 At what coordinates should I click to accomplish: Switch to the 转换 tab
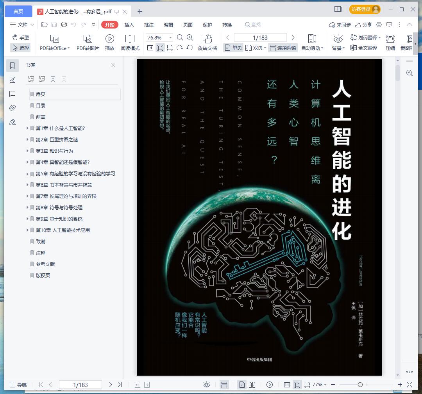point(227,25)
